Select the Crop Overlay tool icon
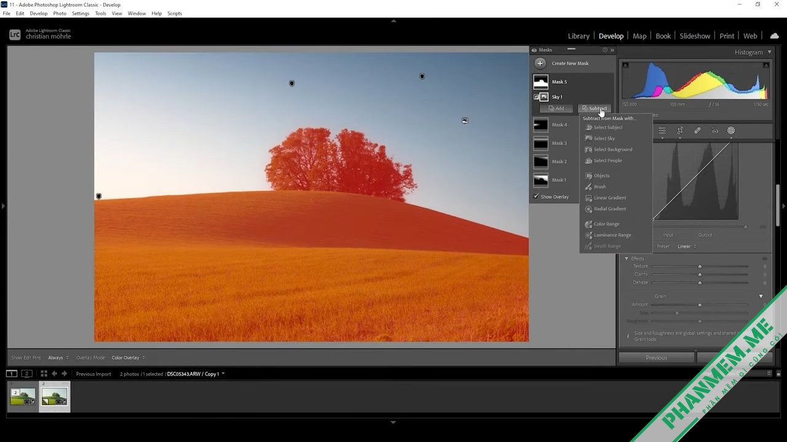 [x=680, y=131]
